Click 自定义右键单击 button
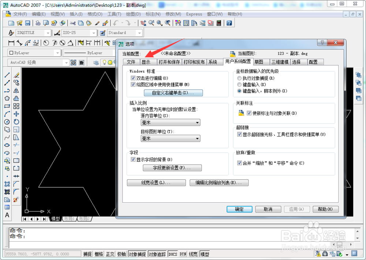 point(173,93)
